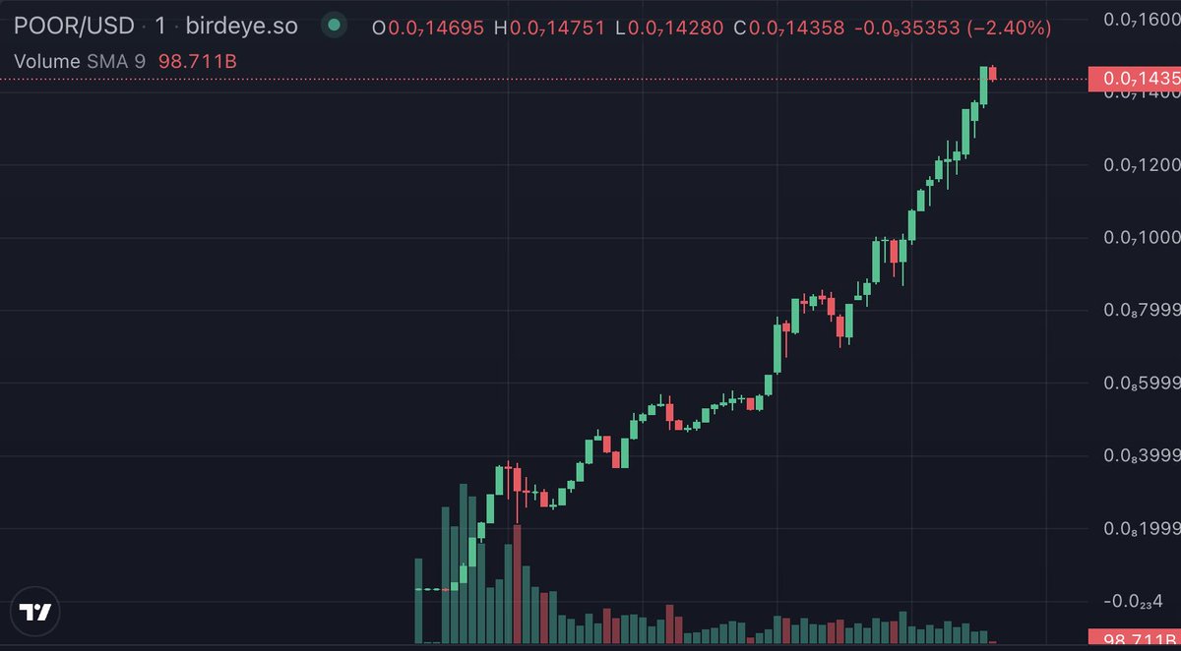Click the open price value 0.0₇14695
The width and height of the screenshot is (1181, 651).
[x=436, y=29]
